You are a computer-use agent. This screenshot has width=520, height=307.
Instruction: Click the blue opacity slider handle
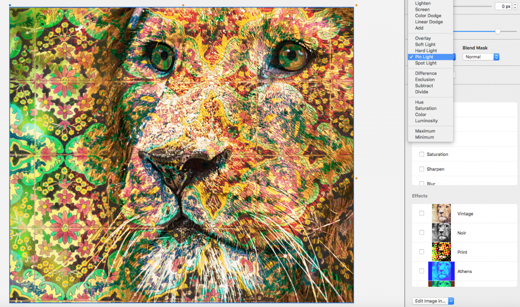[498, 31]
